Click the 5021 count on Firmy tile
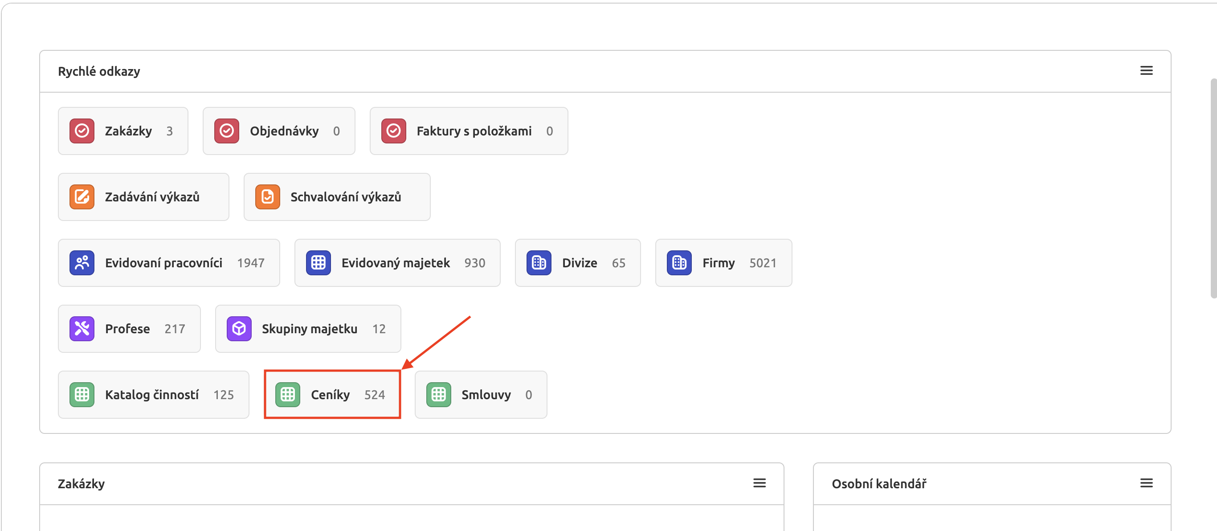 (x=763, y=263)
